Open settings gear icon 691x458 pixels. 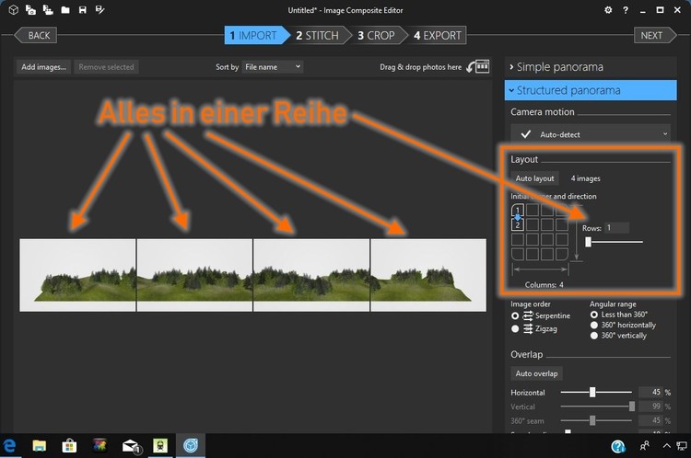coord(608,10)
